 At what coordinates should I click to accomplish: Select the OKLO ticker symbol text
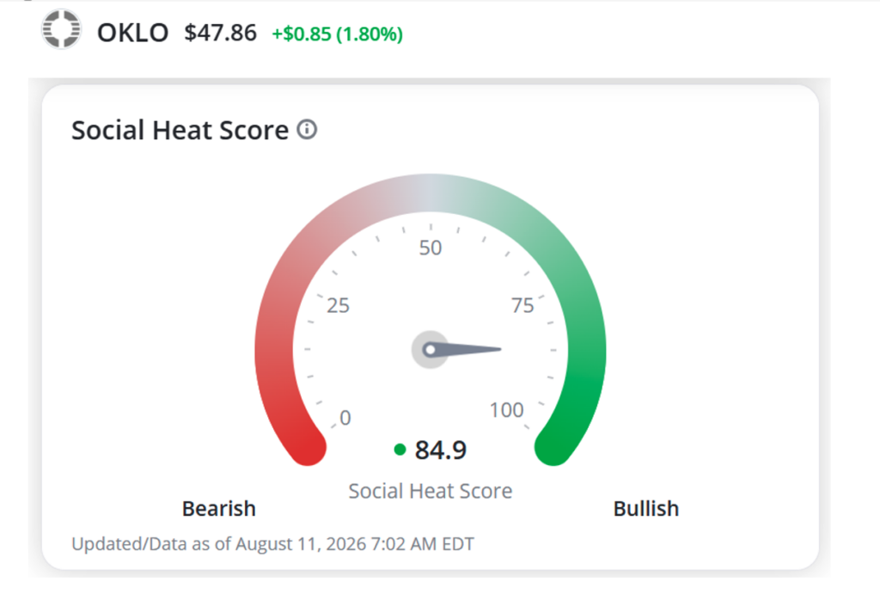pyautogui.click(x=132, y=34)
